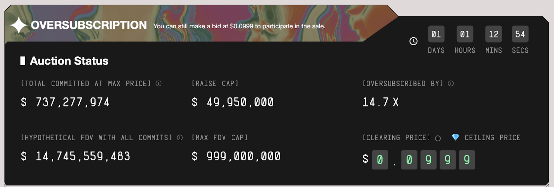The height and width of the screenshot is (187, 554).
Task: Click the $49,950,000 raise cap value
Action: pyautogui.click(x=233, y=102)
